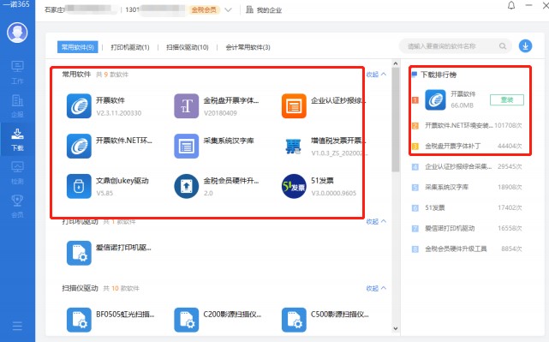Click the 我的企业 building icon

pyautogui.click(x=249, y=9)
